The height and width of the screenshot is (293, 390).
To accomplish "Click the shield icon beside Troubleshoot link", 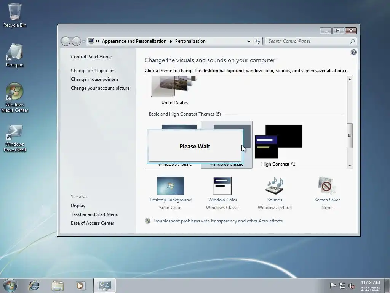I will click(x=148, y=221).
